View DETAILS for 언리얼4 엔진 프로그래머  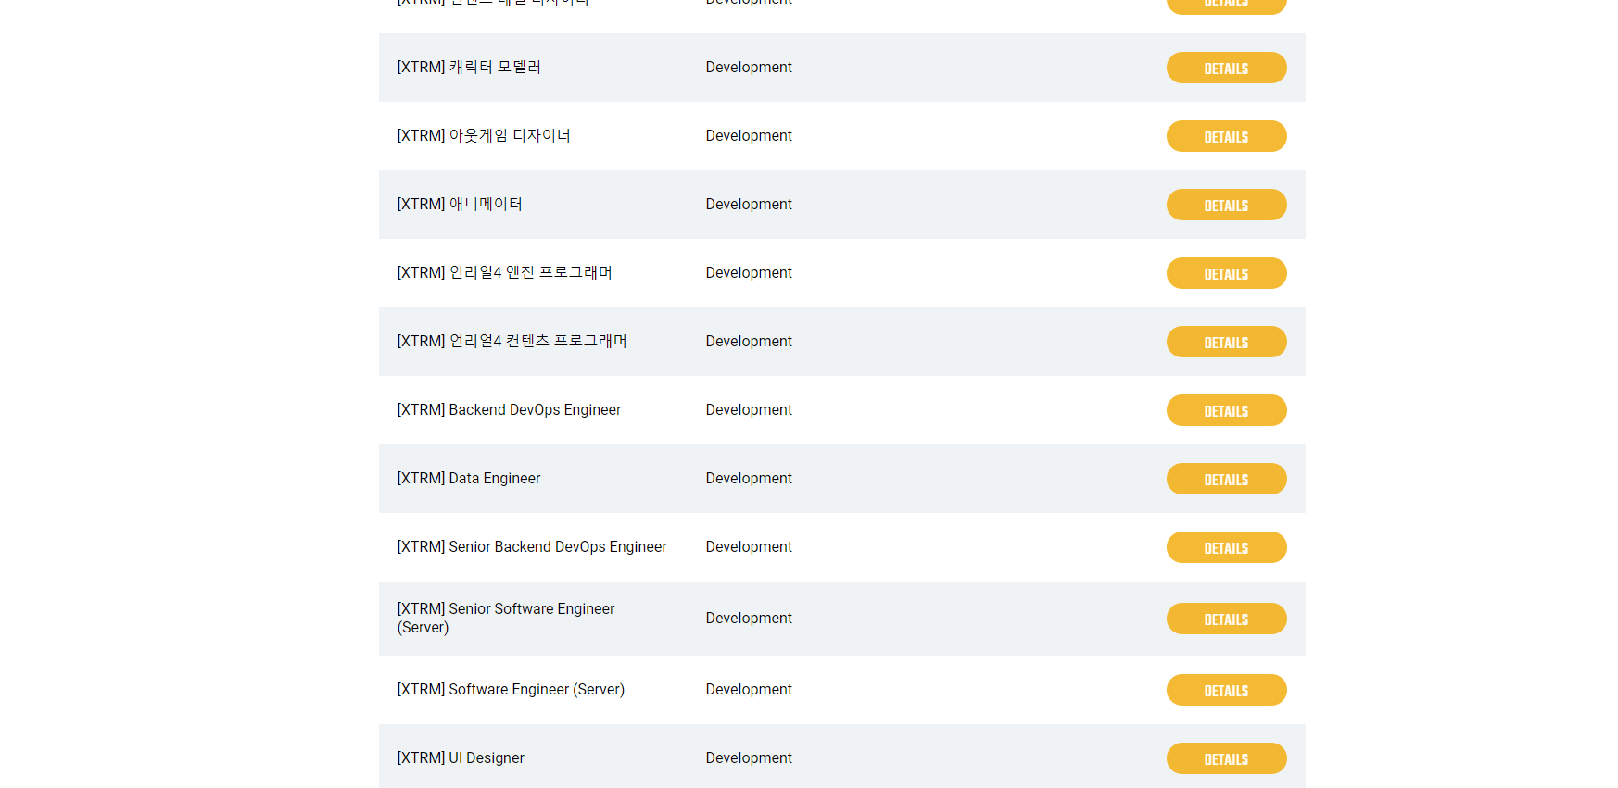click(1225, 273)
